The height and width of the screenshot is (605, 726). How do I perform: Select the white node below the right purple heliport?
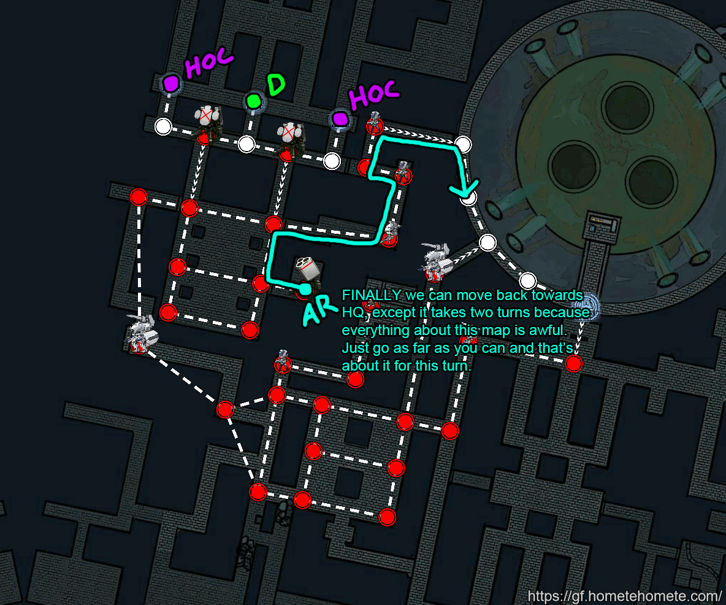332,161
